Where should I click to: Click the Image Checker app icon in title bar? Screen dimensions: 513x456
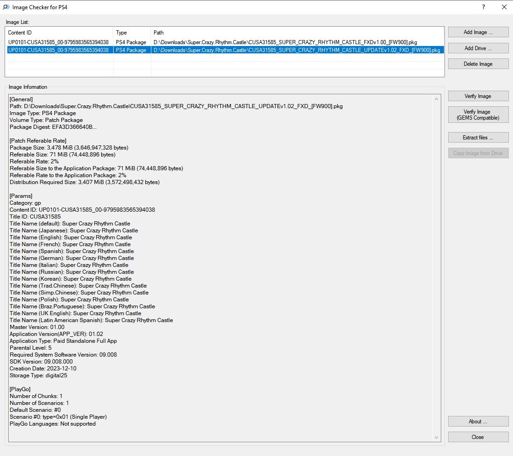pos(6,7)
